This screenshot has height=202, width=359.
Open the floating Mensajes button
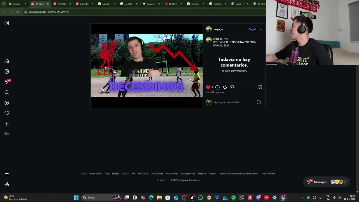(x=327, y=182)
